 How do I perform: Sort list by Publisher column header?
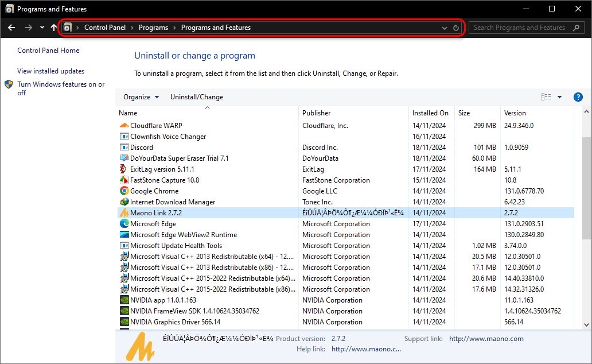pos(317,113)
